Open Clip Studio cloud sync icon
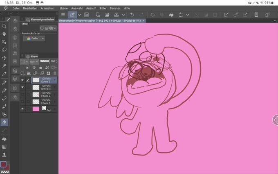The width and height of the screenshot is (278, 174). (86, 15)
